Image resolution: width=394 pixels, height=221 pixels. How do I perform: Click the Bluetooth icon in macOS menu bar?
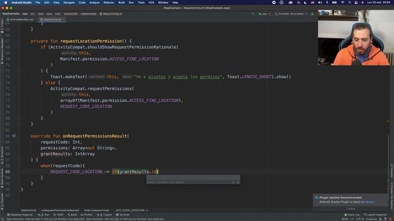[327, 2]
